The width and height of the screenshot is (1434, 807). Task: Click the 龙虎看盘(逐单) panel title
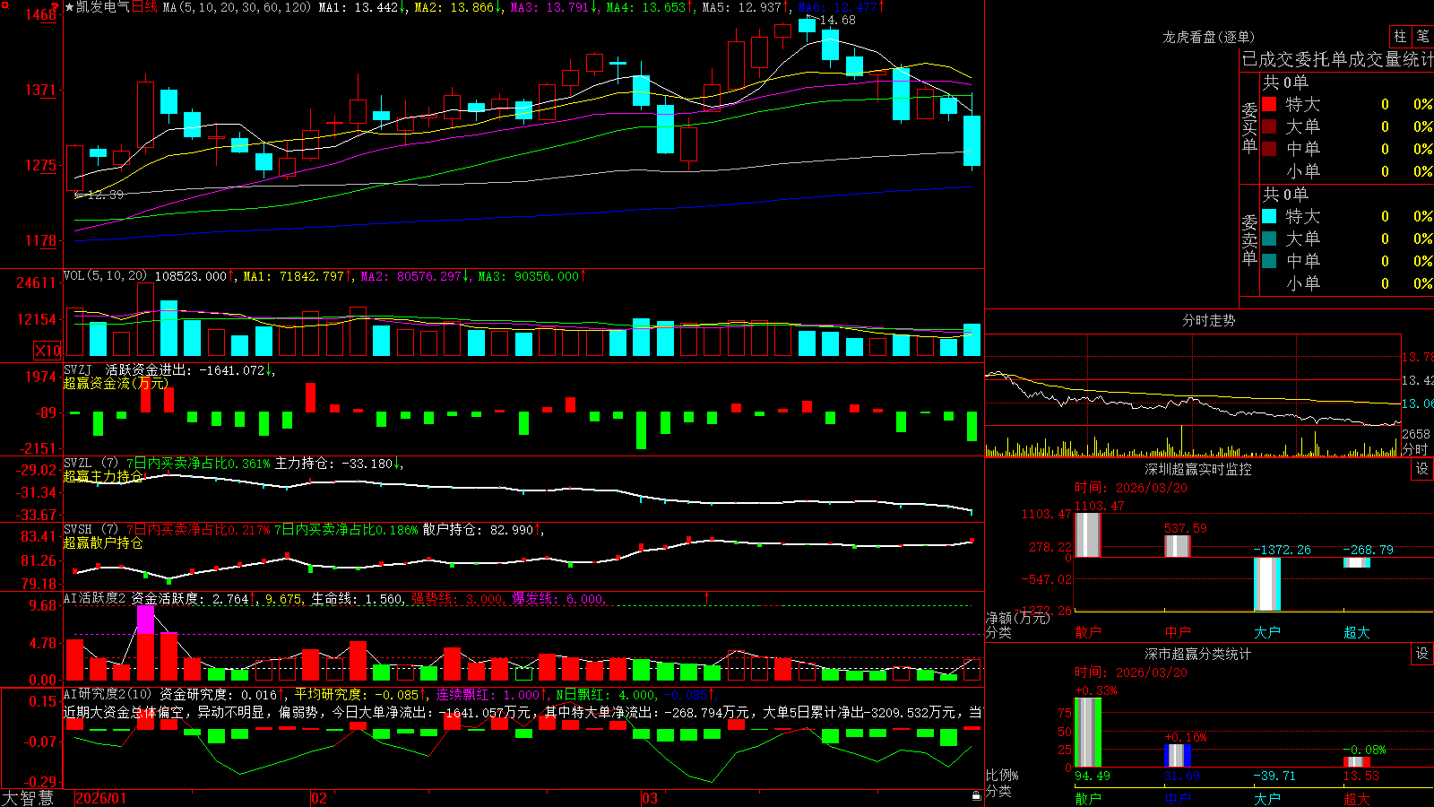(1209, 37)
